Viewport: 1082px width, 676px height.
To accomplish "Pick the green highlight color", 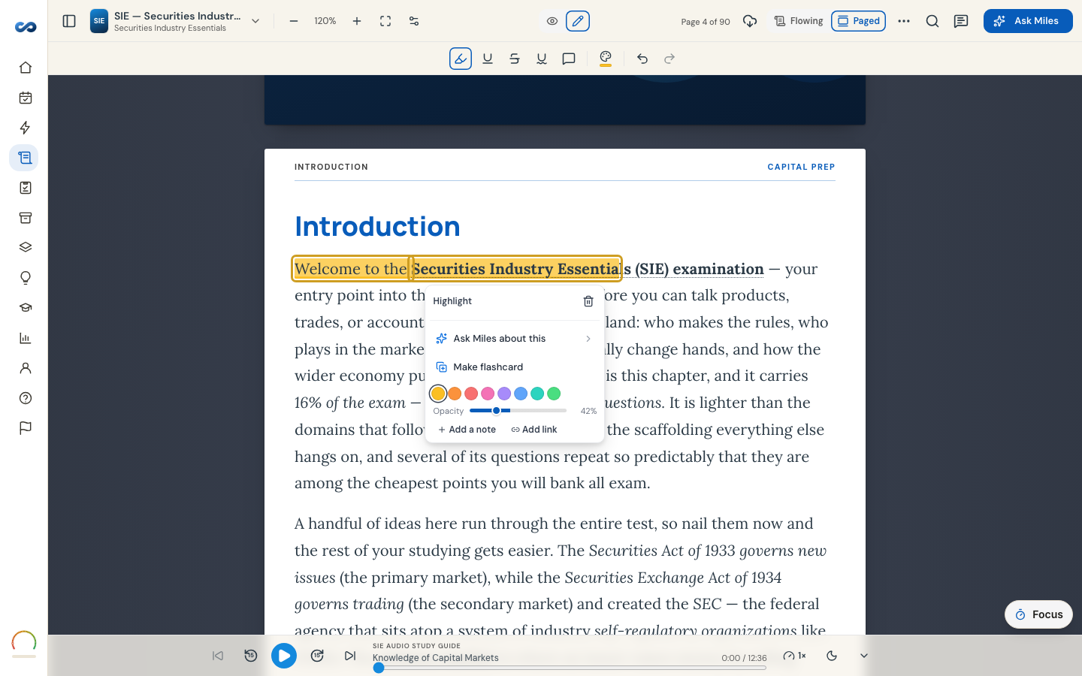I will (554, 394).
